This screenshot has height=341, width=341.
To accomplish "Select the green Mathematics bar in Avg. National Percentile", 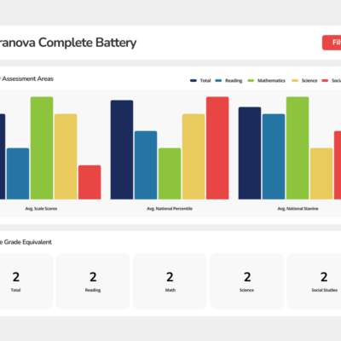I will click(x=170, y=174).
